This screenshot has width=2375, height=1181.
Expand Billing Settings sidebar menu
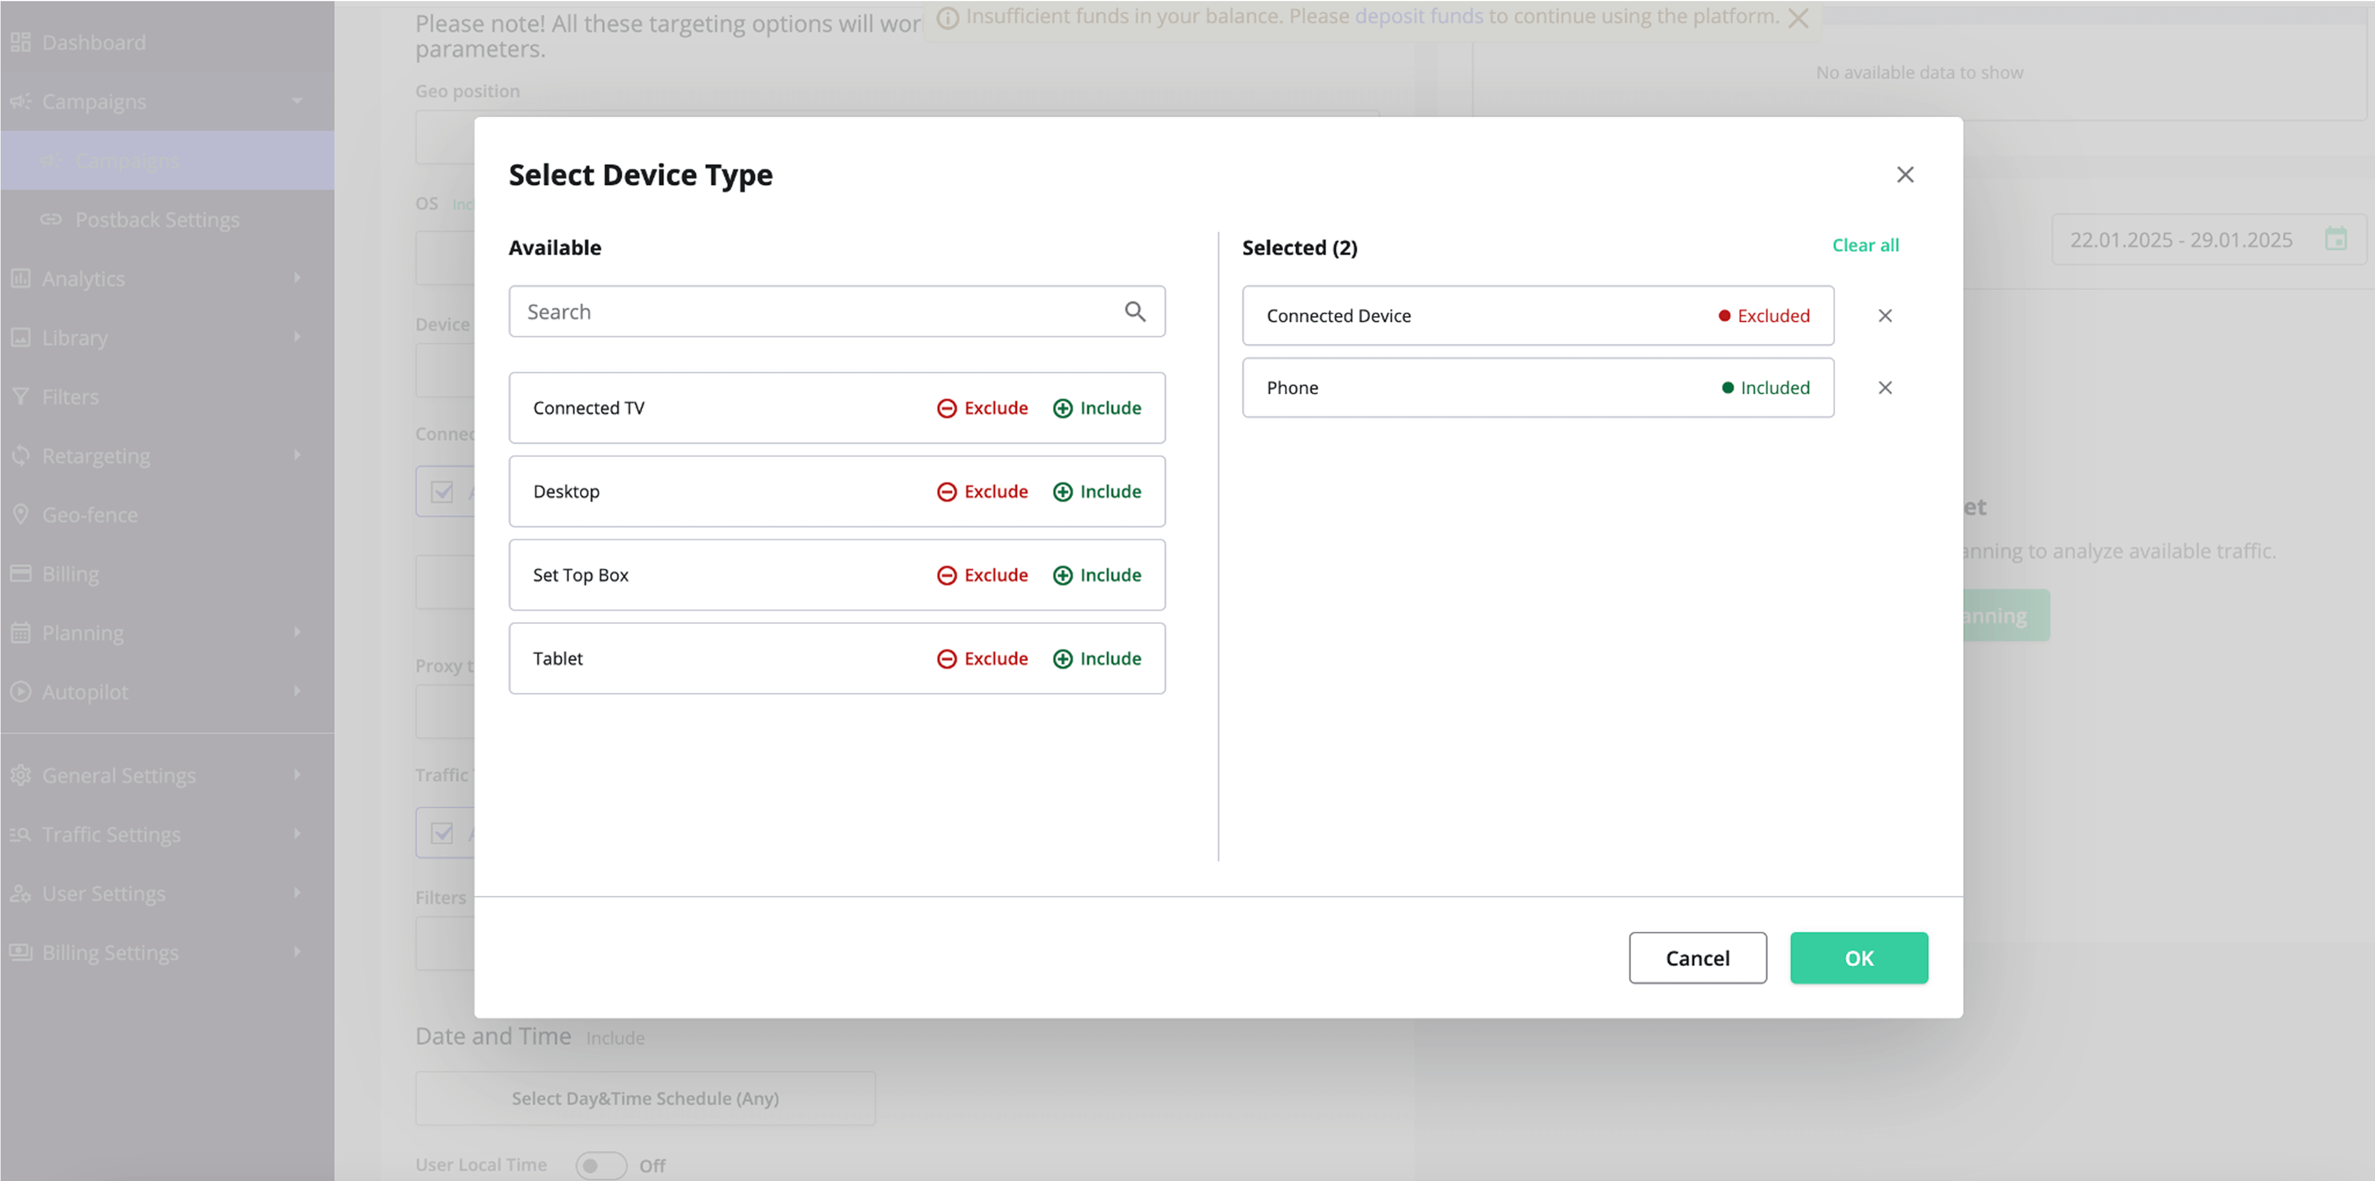click(167, 953)
